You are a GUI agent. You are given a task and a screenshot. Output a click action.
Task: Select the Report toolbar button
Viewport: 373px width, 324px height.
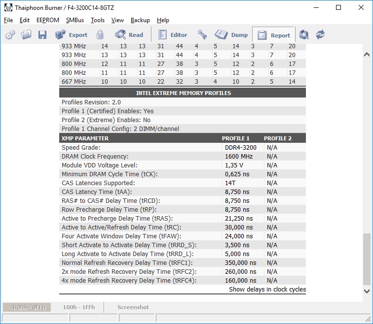click(x=273, y=35)
